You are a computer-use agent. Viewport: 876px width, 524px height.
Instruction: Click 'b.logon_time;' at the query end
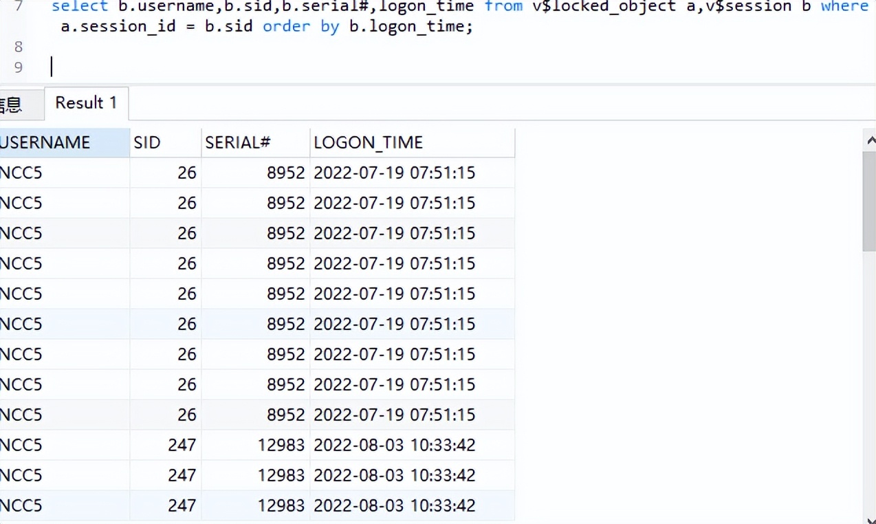pos(410,28)
